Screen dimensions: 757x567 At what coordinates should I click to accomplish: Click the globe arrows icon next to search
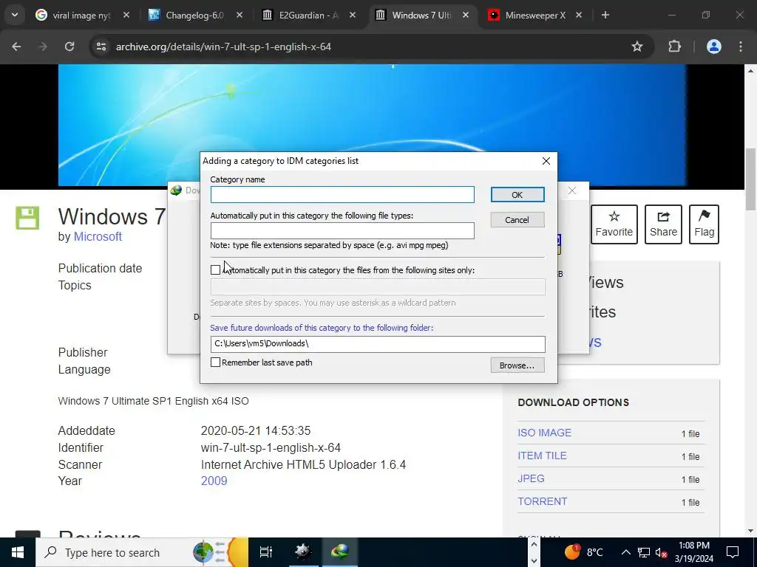point(208,552)
